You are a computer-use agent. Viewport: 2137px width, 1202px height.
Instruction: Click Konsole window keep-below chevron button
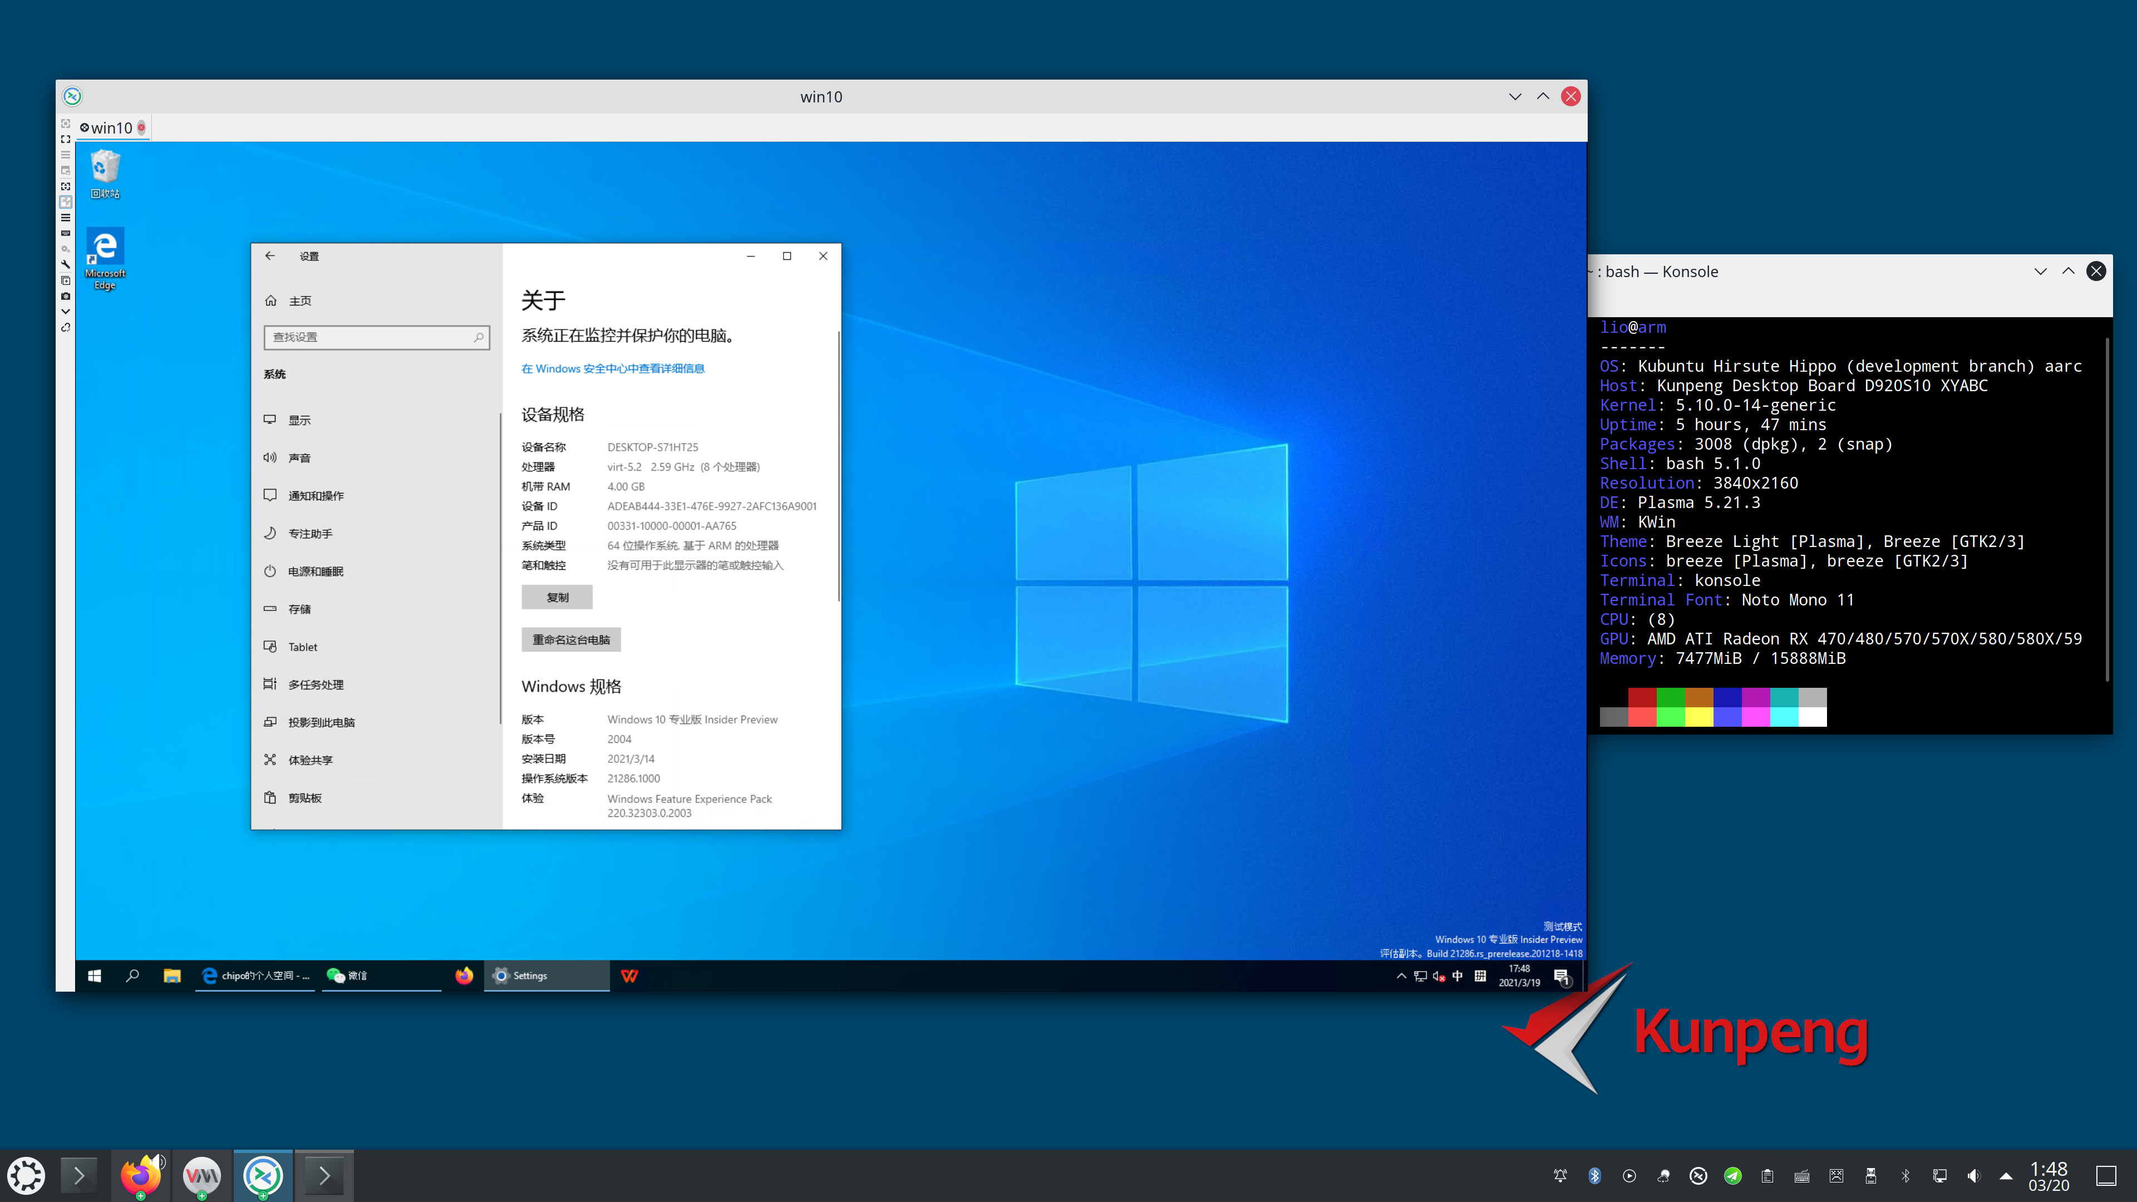pyautogui.click(x=2040, y=271)
